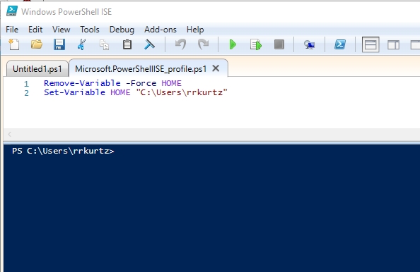Start PowerShell.exe console icon

pyautogui.click(x=340, y=44)
